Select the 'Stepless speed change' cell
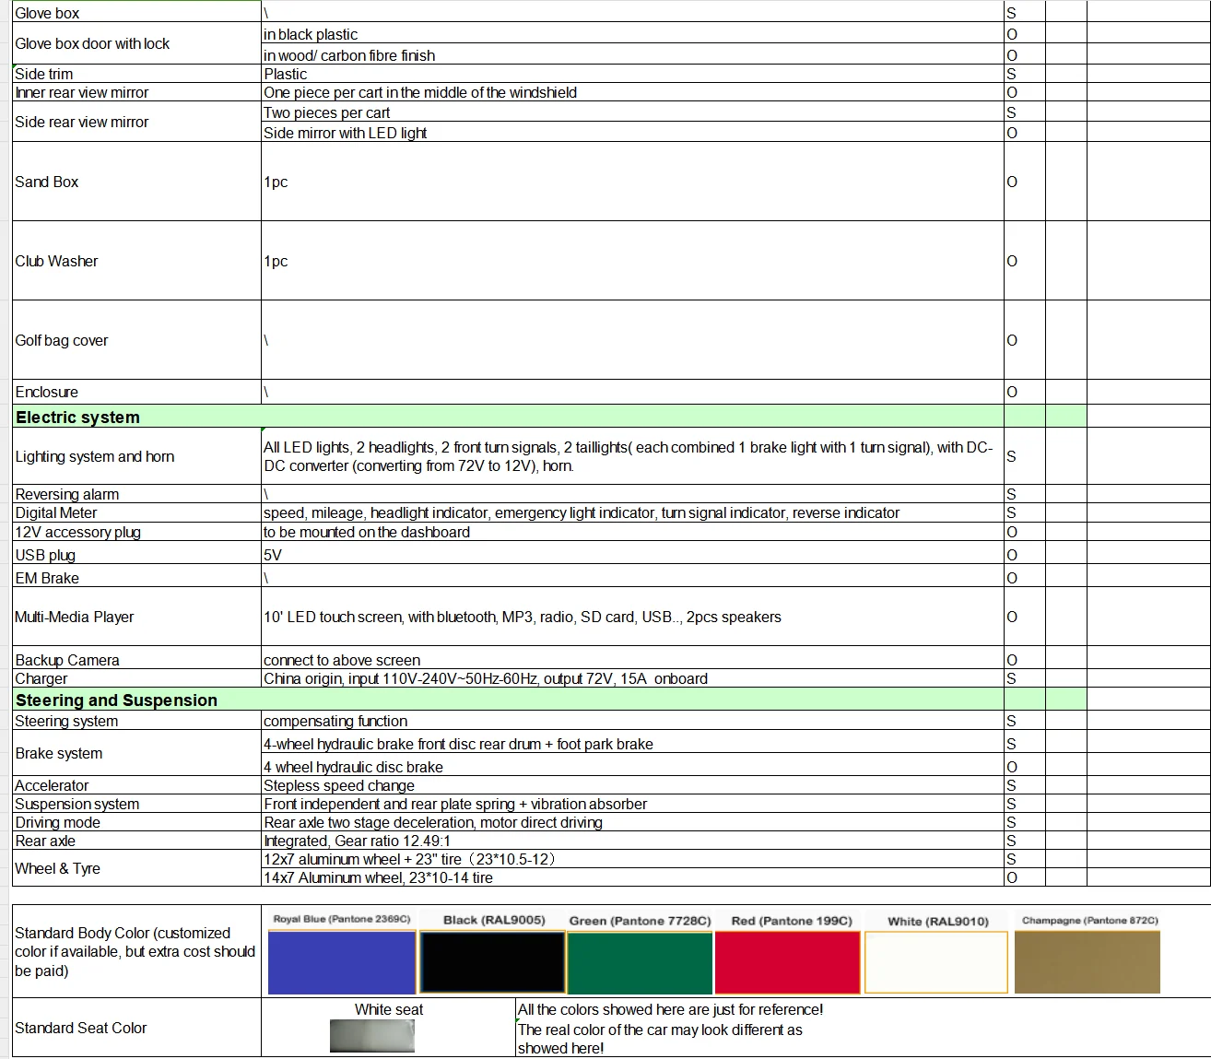The width and height of the screenshot is (1211, 1059). [x=632, y=785]
